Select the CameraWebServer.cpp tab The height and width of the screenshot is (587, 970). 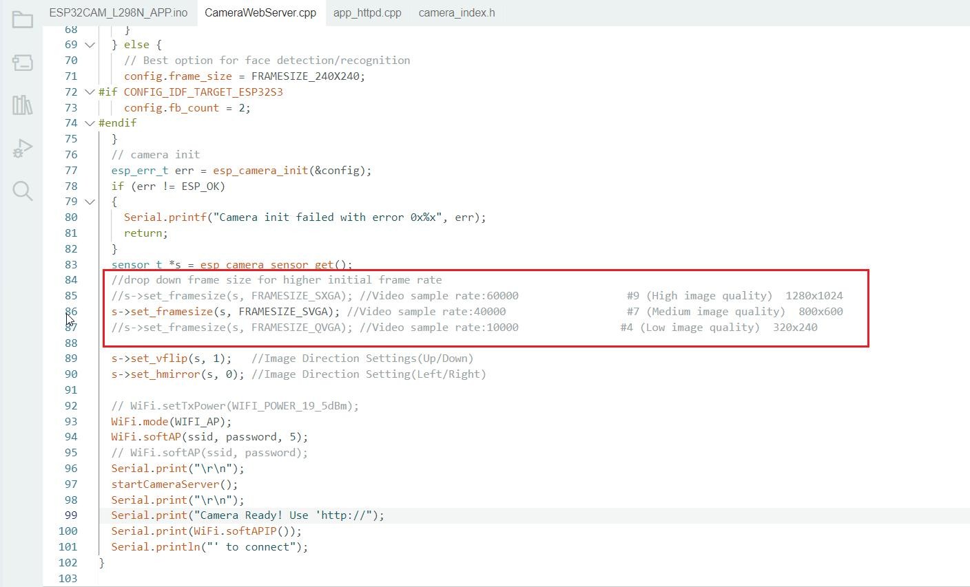coord(260,12)
